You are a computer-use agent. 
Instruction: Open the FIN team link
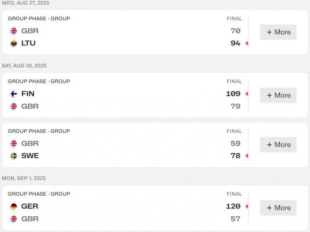[28, 94]
